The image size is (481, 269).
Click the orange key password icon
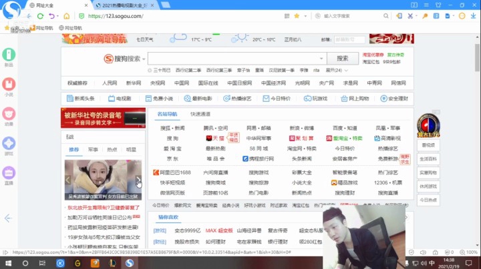(425, 16)
